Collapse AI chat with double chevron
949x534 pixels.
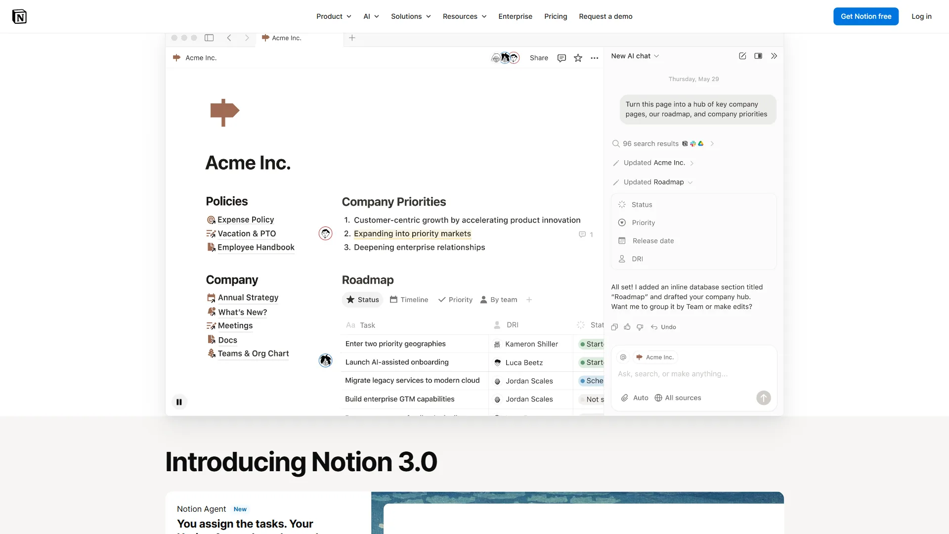click(x=774, y=56)
